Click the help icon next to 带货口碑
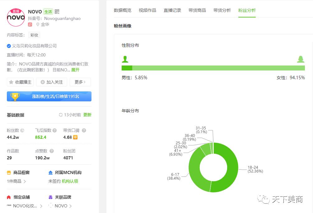This screenshot has width=313, height=213. pos(84,130)
